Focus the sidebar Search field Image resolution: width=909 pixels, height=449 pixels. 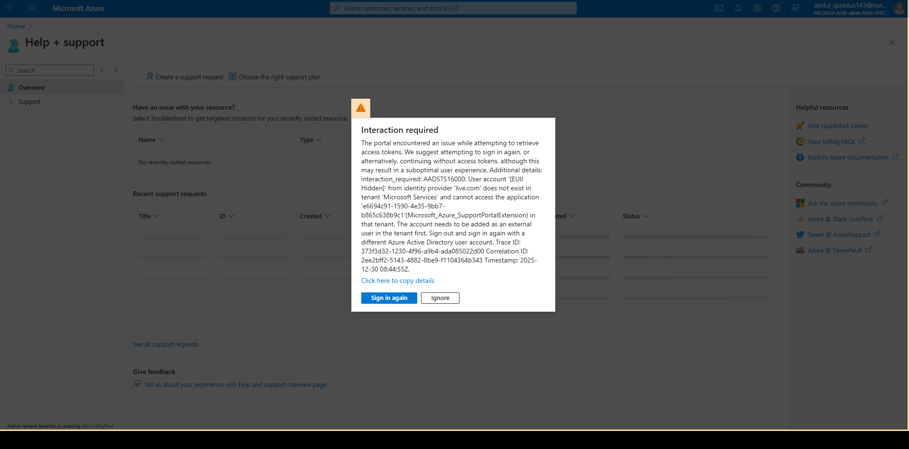coord(49,70)
